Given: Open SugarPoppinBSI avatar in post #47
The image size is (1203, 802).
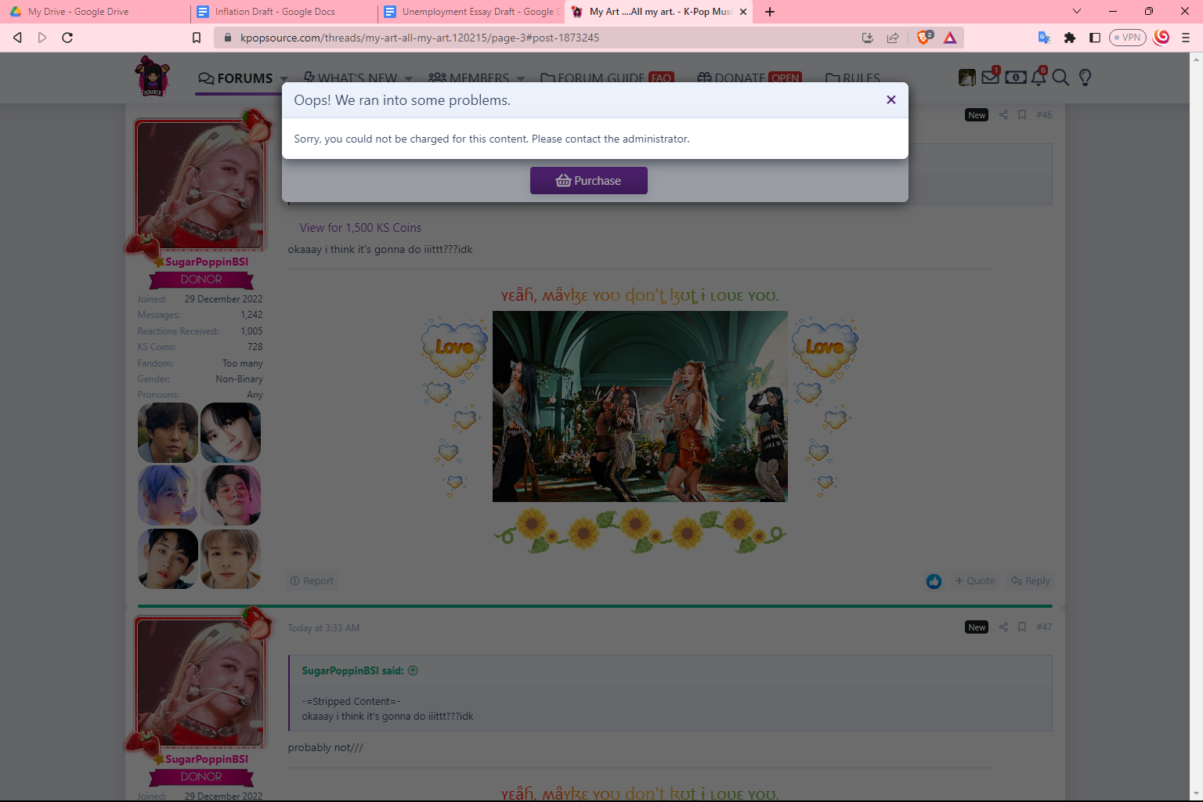Looking at the screenshot, I should pyautogui.click(x=200, y=681).
